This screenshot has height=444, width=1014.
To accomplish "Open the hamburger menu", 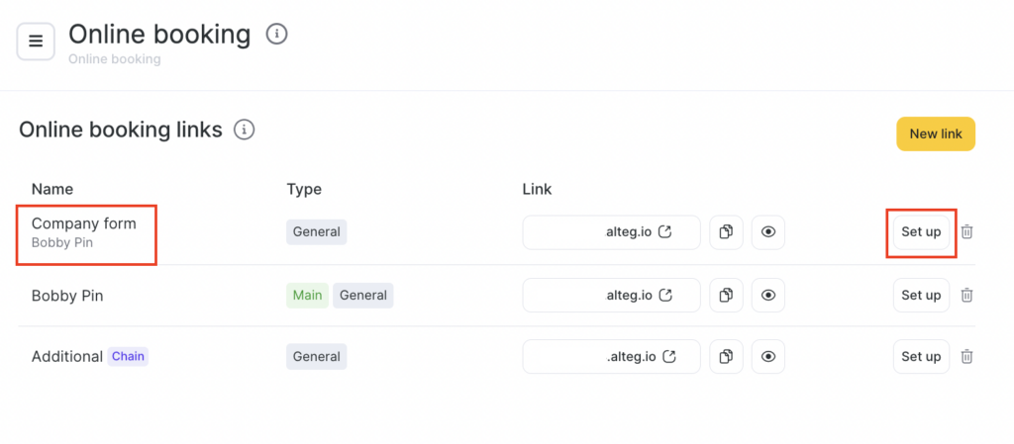I will pyautogui.click(x=36, y=42).
